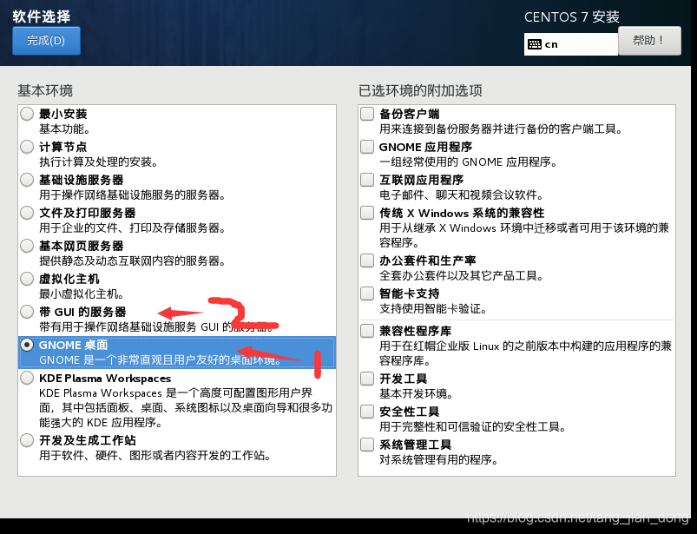This screenshot has width=697, height=534.
Task: Click 用来连接到备份服务器 description text
Action: pos(501,129)
